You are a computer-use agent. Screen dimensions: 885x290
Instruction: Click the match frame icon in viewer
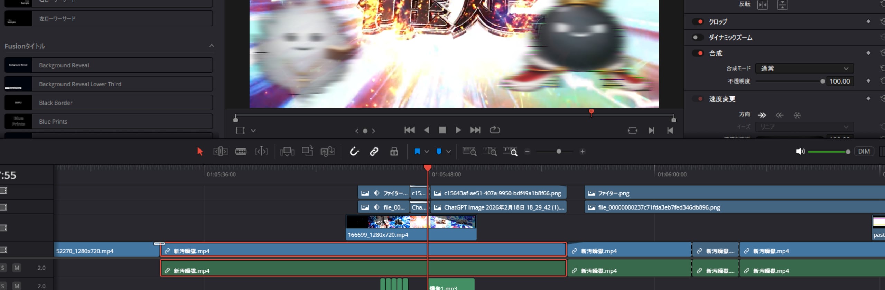(632, 130)
